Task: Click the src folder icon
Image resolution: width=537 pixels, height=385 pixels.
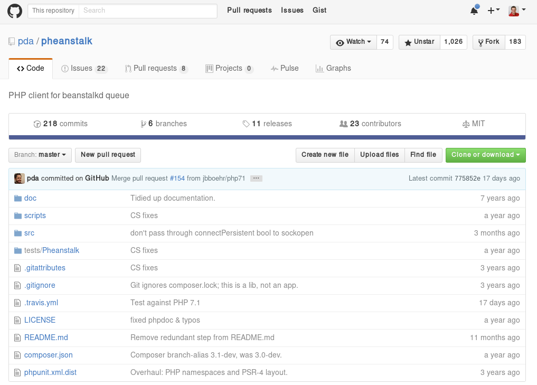Action: point(18,233)
